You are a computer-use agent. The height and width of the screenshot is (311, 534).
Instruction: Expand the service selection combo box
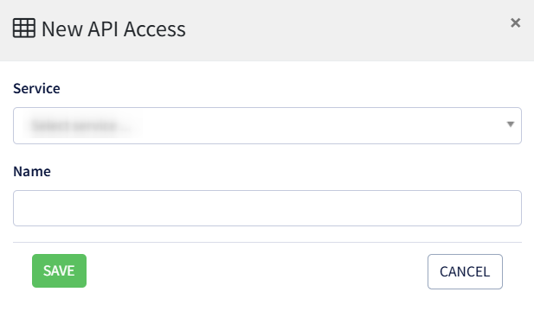267,125
